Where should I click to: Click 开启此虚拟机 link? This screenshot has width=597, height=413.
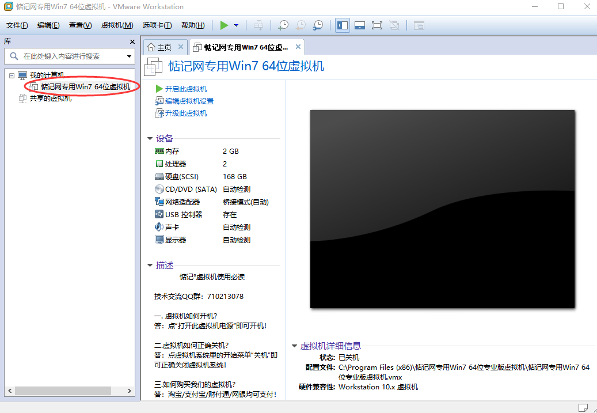[186, 89]
